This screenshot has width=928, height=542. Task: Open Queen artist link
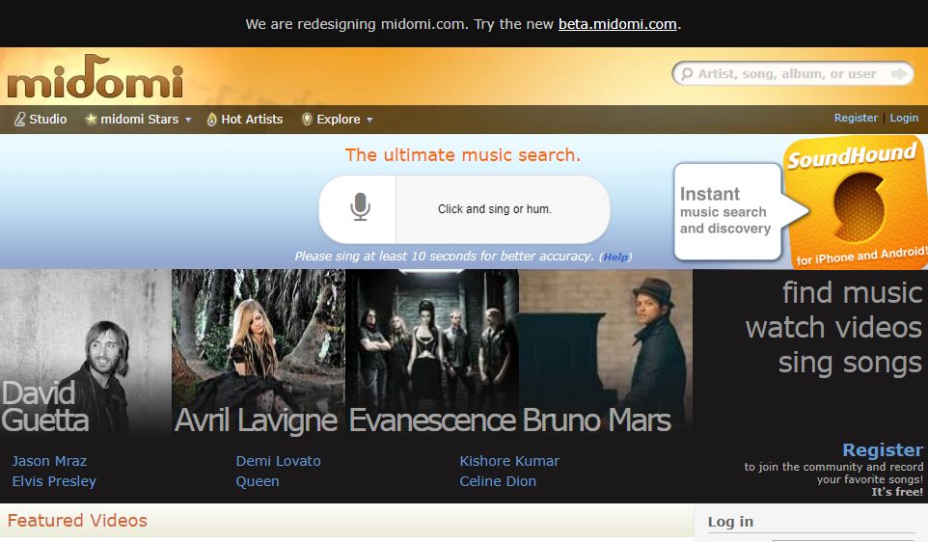point(258,481)
